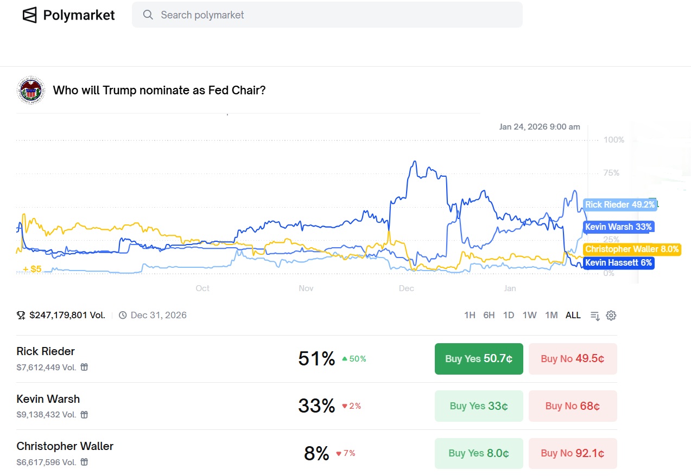Click the trophy icon next to total volume

point(21,316)
